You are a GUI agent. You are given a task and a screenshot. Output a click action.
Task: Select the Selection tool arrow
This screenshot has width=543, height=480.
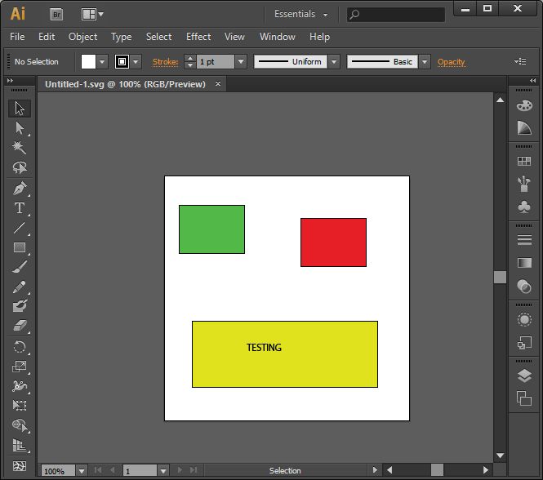pos(20,109)
